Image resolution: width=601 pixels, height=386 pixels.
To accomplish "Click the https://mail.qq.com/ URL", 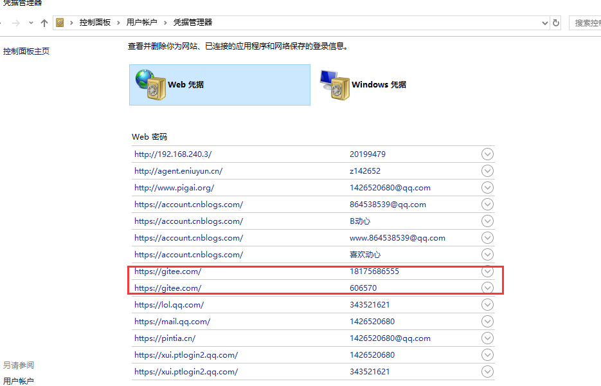I will point(172,322).
